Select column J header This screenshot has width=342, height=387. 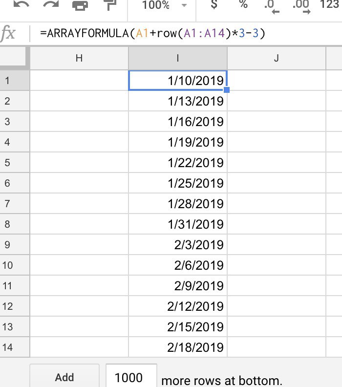(x=277, y=58)
